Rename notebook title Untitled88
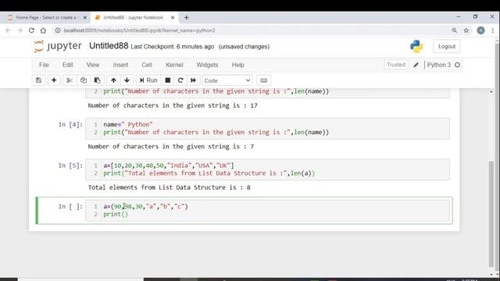Screen dimensions: 500x281 tap(109, 46)
